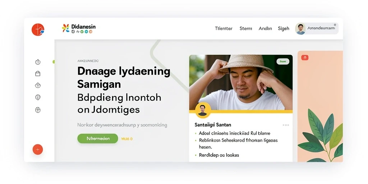
Task: Open three-dot options on Santaiigii Santan card
Action: 286,125
